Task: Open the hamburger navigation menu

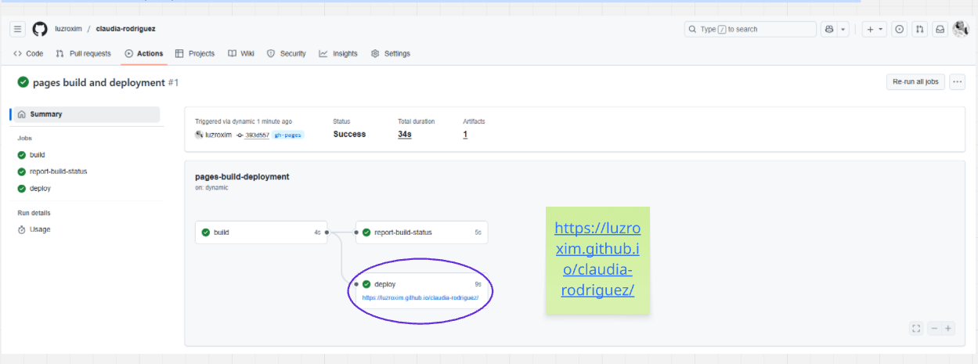Action: coord(18,29)
